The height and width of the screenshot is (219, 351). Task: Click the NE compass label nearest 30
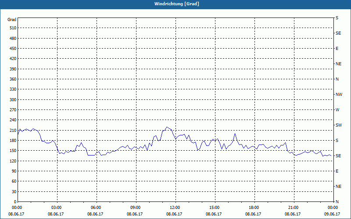339,187
